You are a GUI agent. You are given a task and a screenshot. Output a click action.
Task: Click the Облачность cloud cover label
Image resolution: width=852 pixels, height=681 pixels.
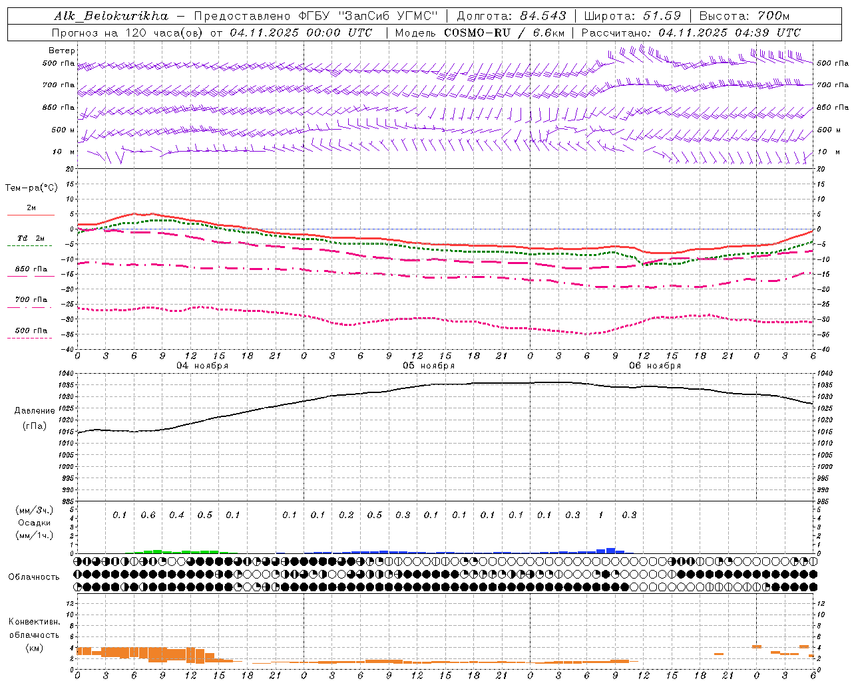pos(34,577)
